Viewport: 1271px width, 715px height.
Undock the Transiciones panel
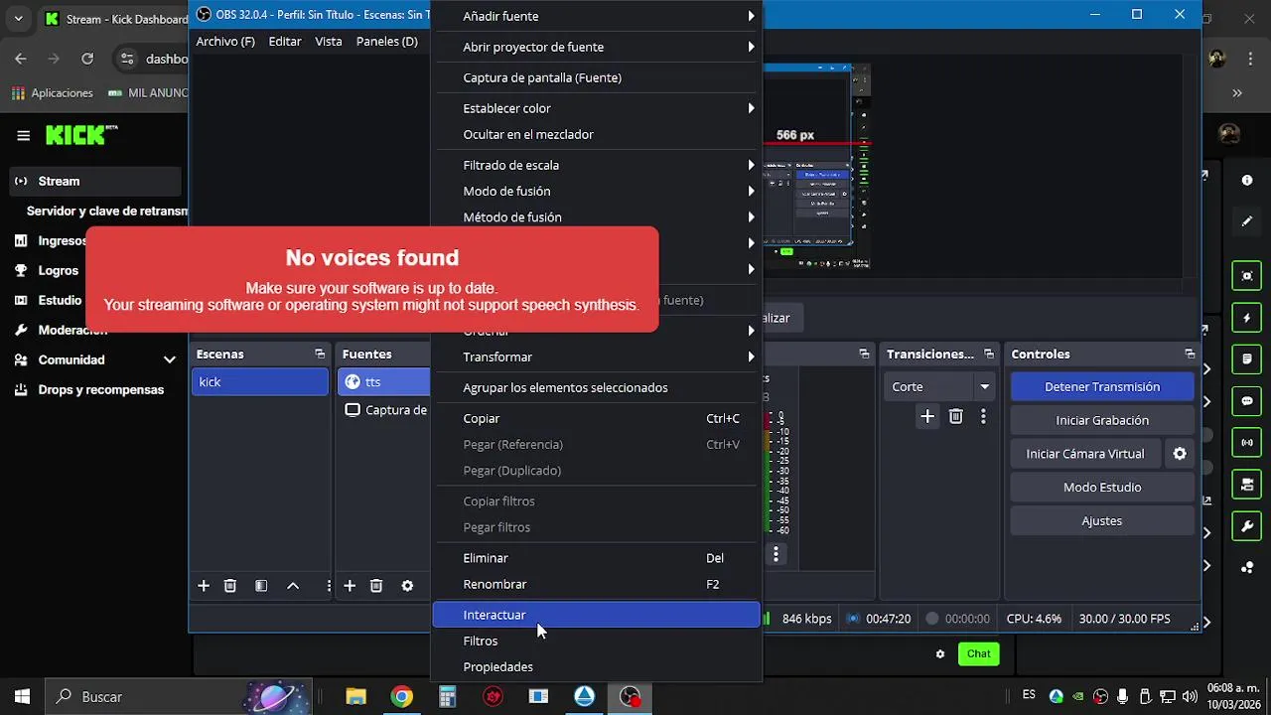click(989, 354)
